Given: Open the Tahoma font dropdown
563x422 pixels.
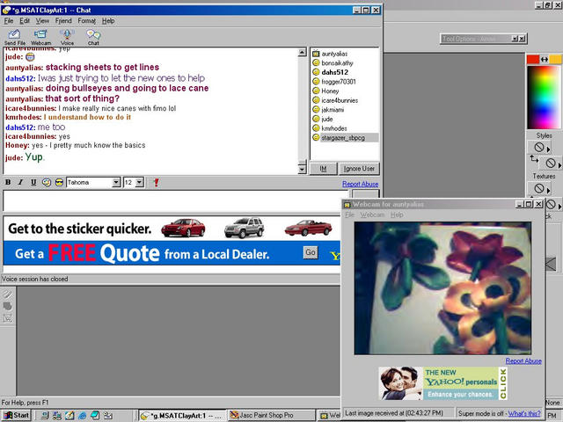Looking at the screenshot, I should pos(115,182).
